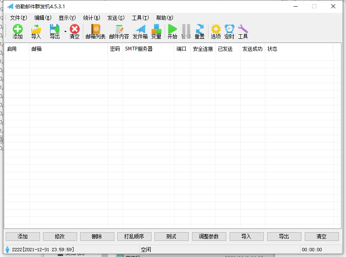This screenshot has width=346, height=257.
Task: Click the Secure Connection (安全连接) column header
Action: click(x=203, y=49)
